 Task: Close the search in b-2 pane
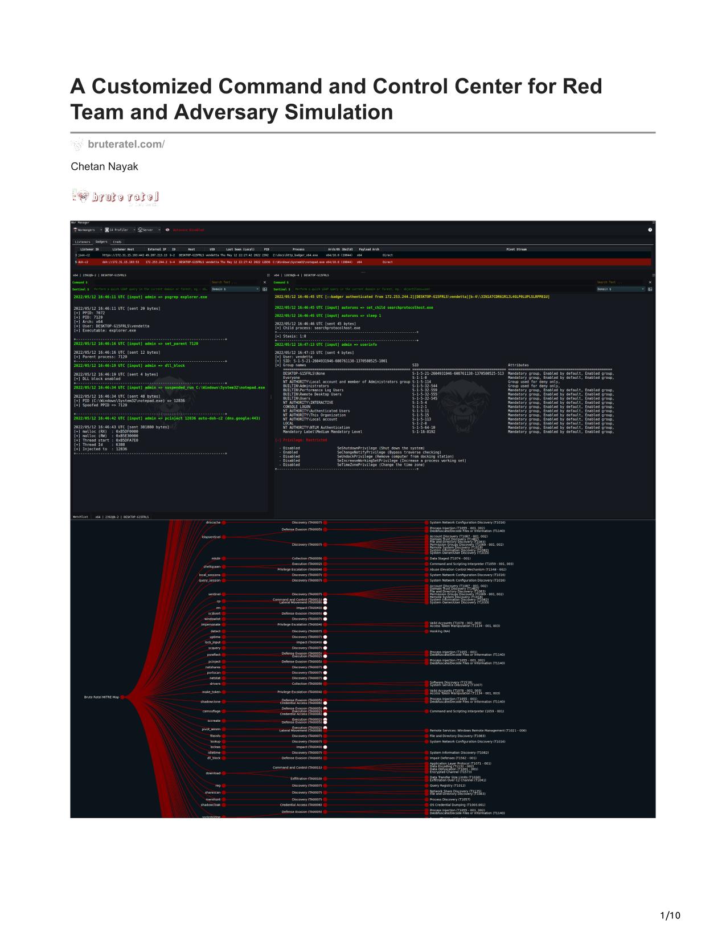[265, 282]
